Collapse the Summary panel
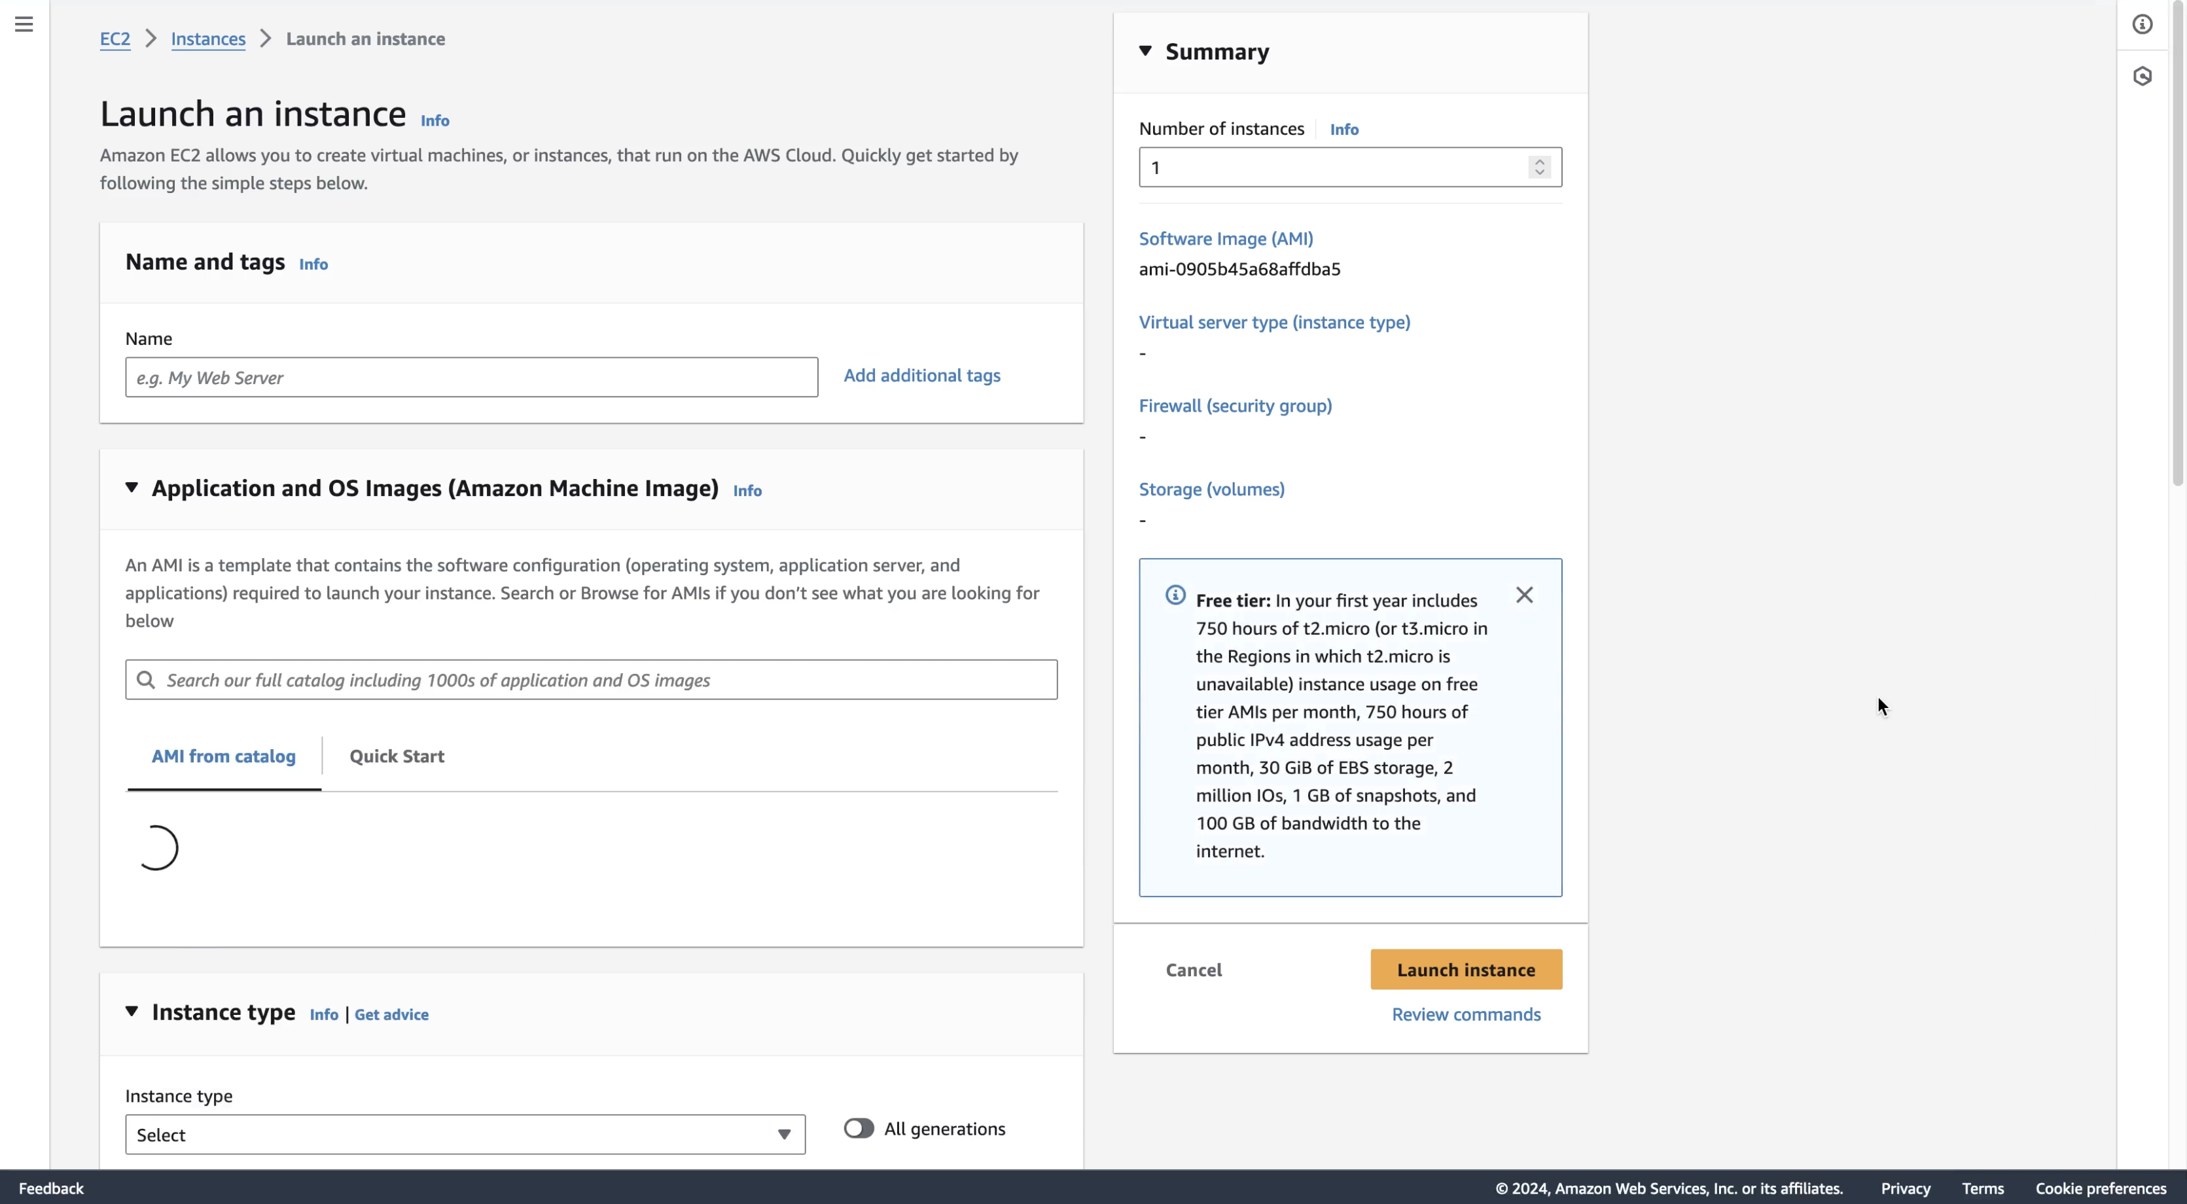 click(x=1145, y=52)
